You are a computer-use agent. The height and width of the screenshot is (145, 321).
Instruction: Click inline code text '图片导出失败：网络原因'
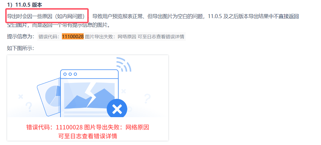click(111, 37)
